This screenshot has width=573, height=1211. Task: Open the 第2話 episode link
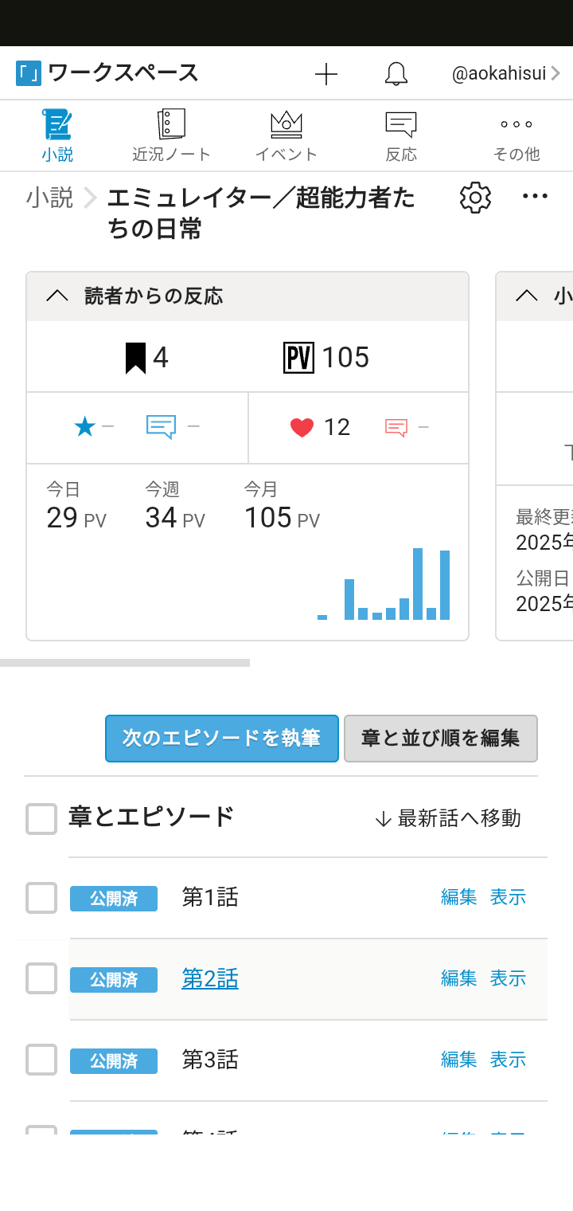(x=210, y=978)
